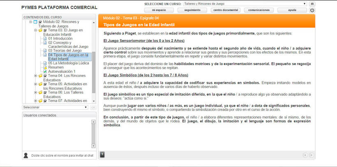
Task: Open the seguimiento menu
Action: click(x=192, y=10)
